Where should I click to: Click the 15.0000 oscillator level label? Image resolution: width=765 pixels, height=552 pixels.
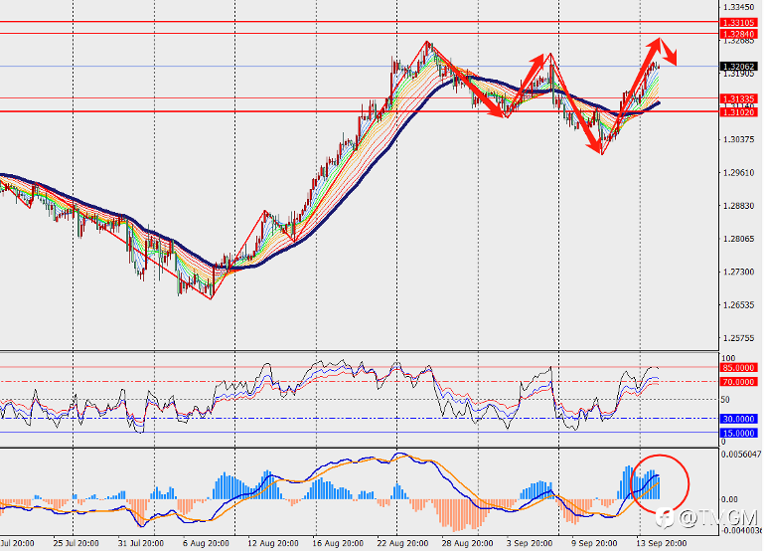(x=738, y=434)
